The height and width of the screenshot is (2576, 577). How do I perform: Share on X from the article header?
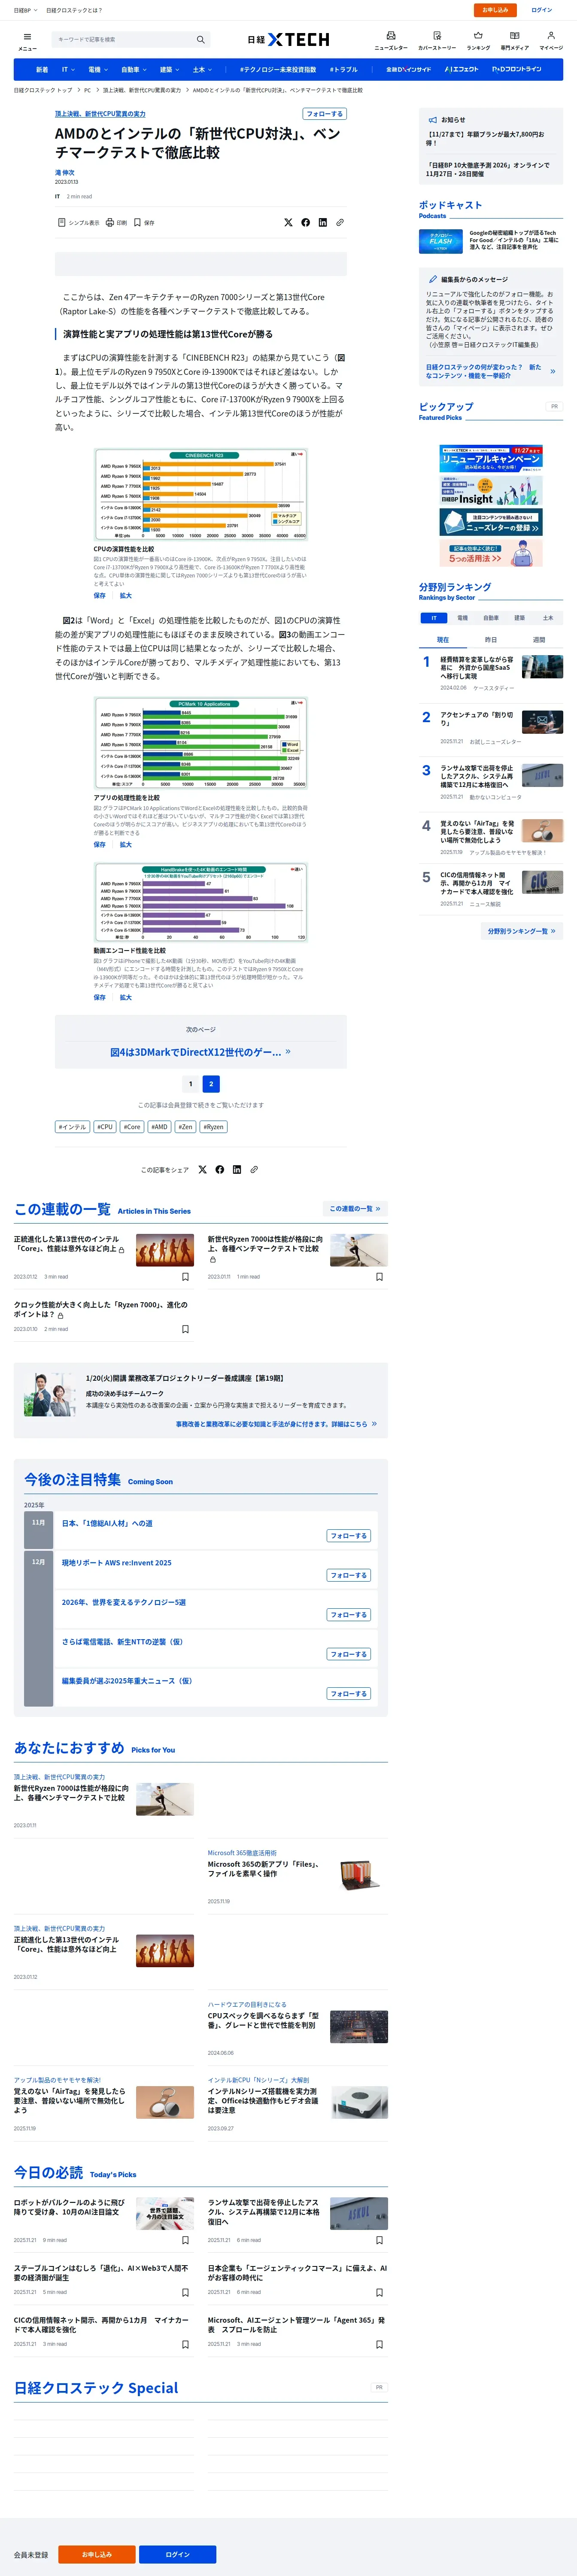[x=289, y=223]
